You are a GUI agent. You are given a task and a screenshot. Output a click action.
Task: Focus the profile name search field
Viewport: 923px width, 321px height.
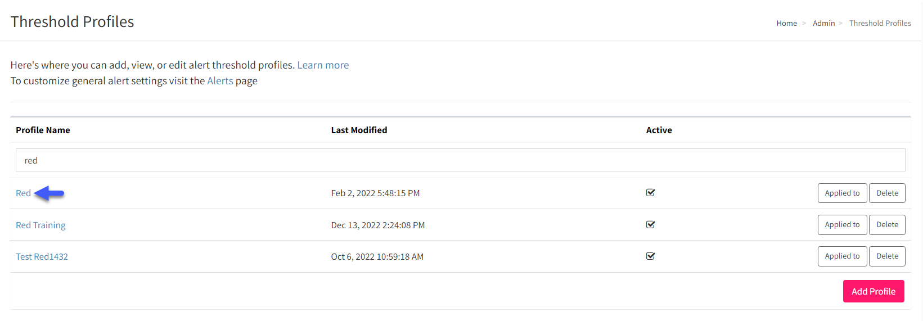pos(460,160)
